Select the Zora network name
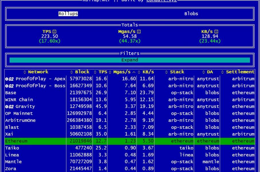260x172 pixels. coord(11,169)
